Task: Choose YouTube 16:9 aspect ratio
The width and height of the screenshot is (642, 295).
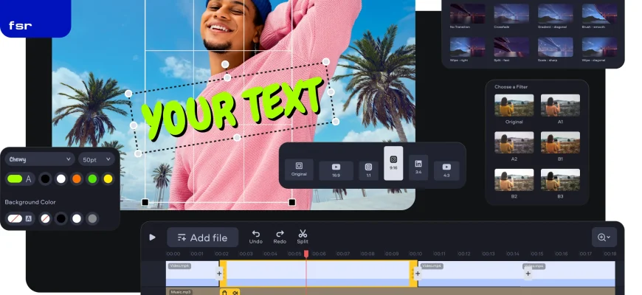Action: pyautogui.click(x=336, y=170)
